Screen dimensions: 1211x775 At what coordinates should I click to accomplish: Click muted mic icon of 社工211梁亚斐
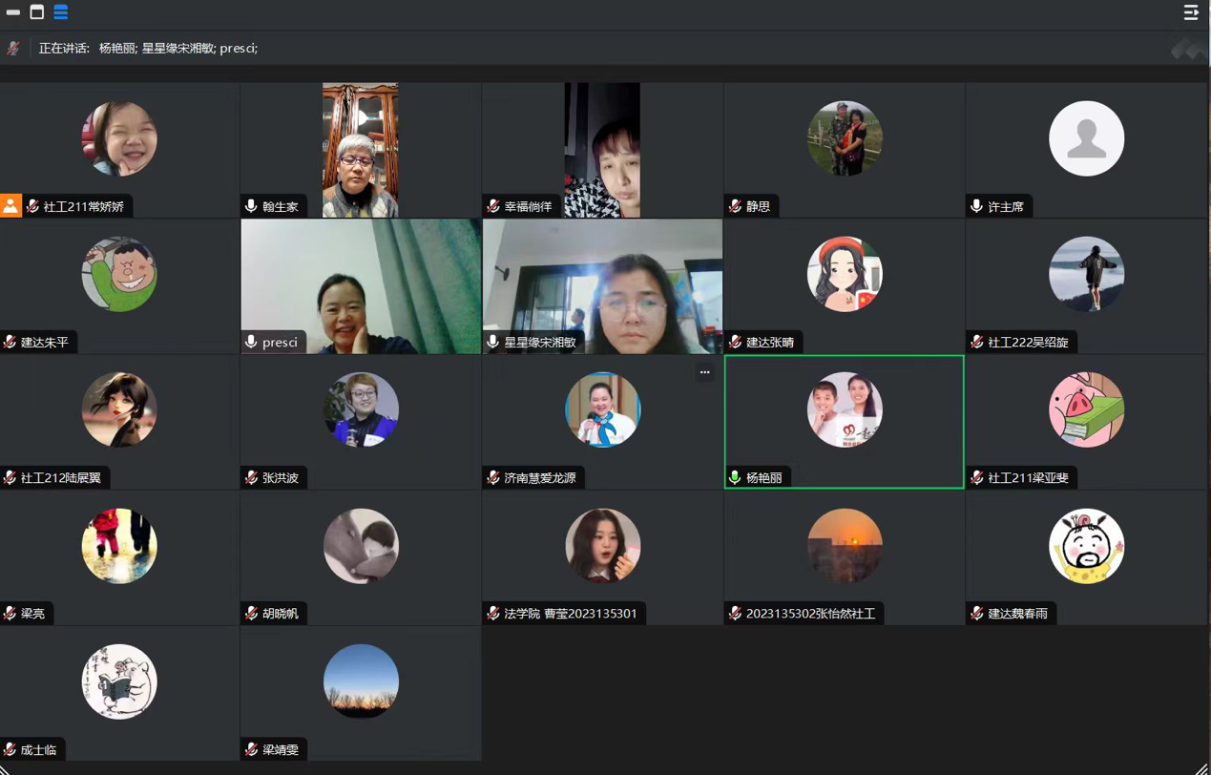pos(976,477)
